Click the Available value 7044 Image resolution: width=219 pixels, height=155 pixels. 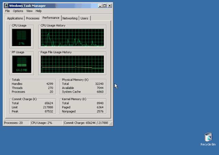[x=100, y=88]
